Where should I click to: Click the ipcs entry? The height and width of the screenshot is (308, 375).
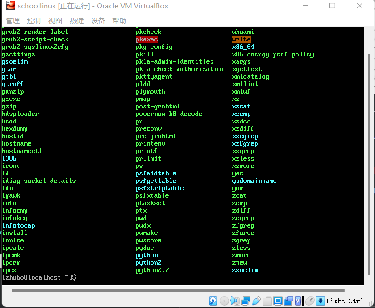(x=9, y=270)
